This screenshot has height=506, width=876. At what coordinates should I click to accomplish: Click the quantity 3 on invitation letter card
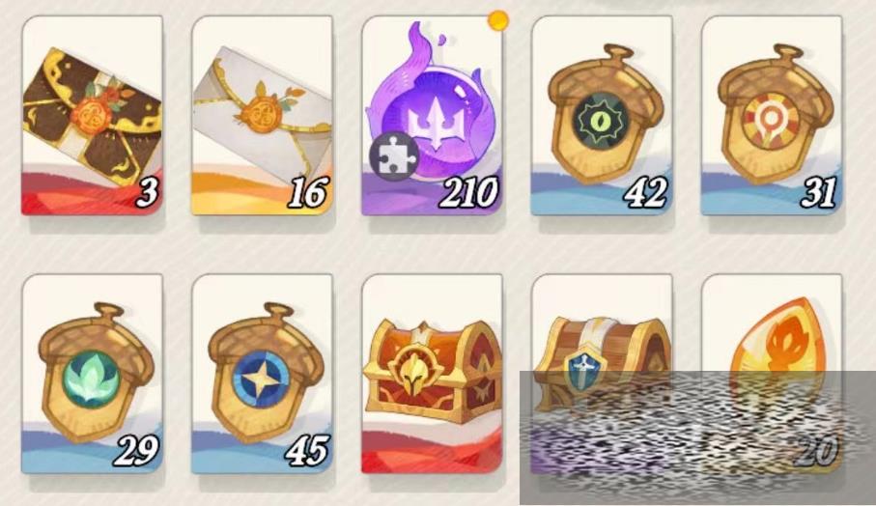coord(148,192)
